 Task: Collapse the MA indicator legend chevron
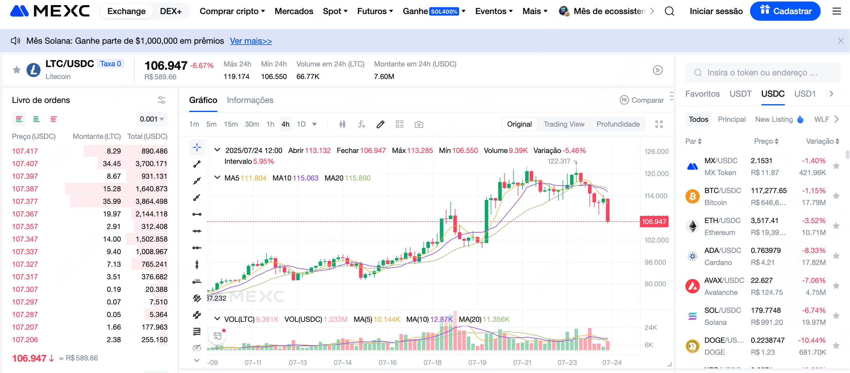pos(217,178)
